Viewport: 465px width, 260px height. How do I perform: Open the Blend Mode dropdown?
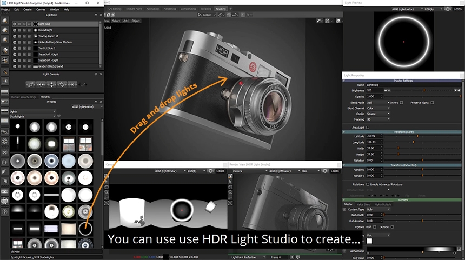pyautogui.click(x=378, y=103)
